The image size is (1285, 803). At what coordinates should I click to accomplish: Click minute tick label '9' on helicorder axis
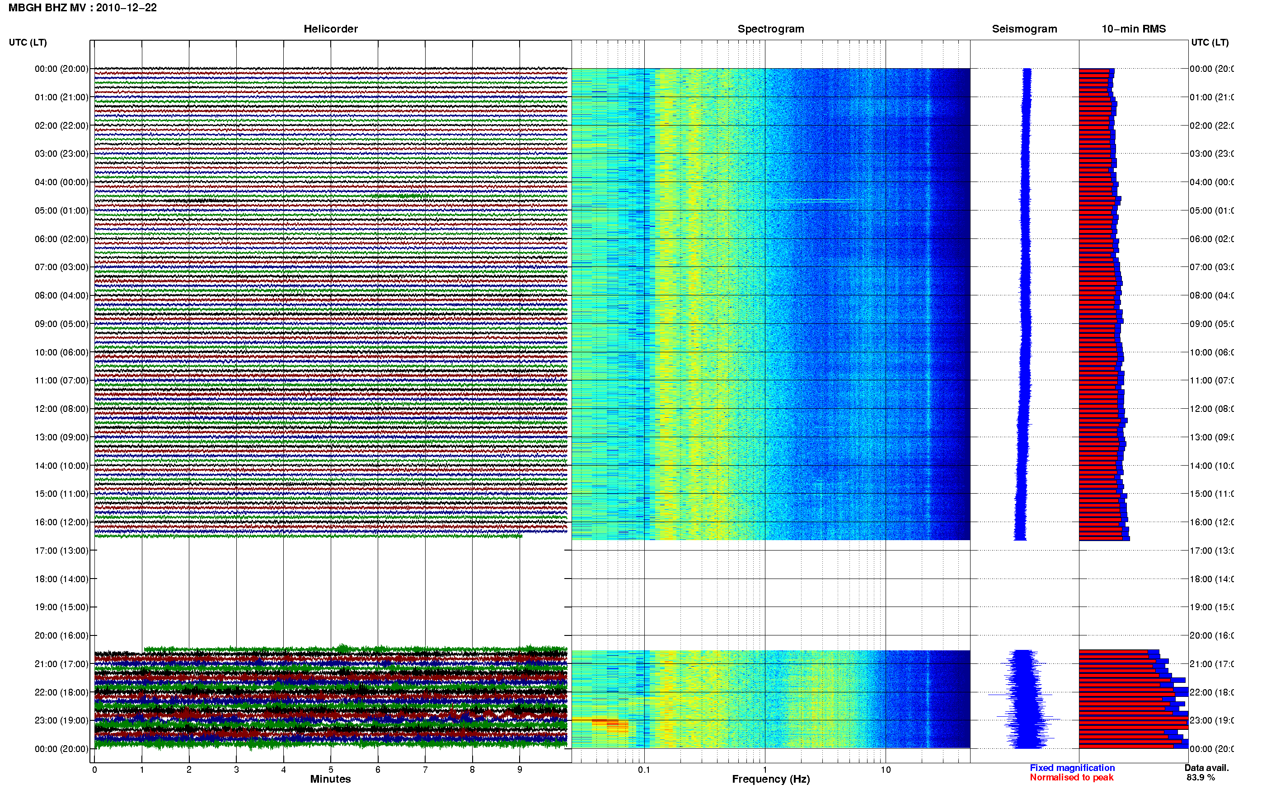[x=520, y=770]
